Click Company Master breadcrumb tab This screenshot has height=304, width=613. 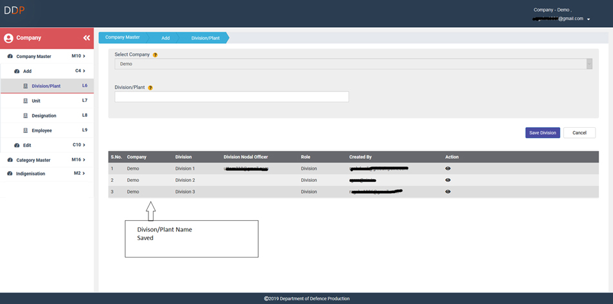click(x=123, y=37)
